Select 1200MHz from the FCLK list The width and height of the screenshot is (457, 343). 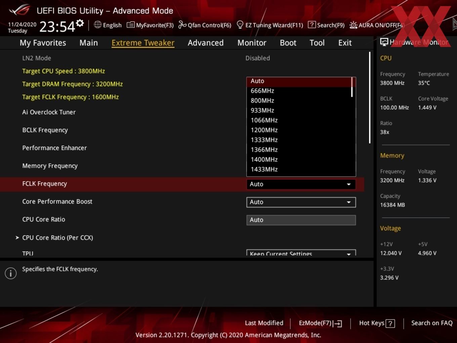(299, 130)
